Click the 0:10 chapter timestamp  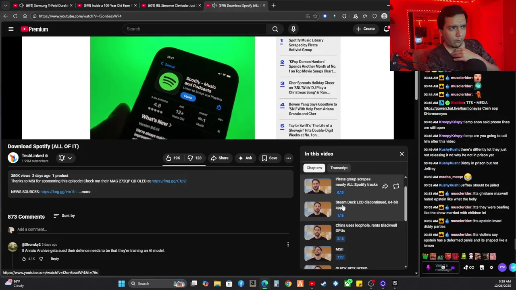[340, 193]
